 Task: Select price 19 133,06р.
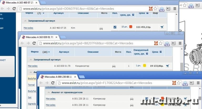157,66
